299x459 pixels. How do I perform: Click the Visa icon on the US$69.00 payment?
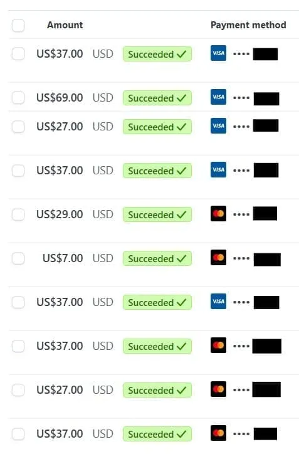click(x=218, y=97)
